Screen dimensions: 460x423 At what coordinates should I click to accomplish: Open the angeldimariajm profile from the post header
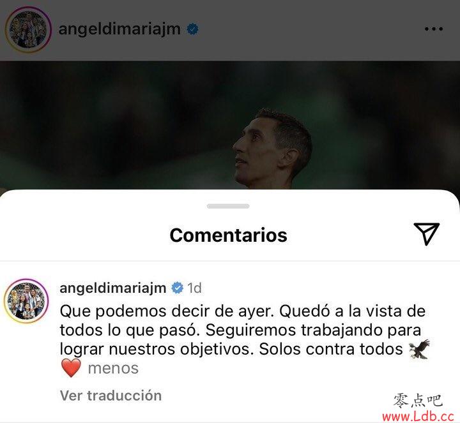click(x=119, y=29)
